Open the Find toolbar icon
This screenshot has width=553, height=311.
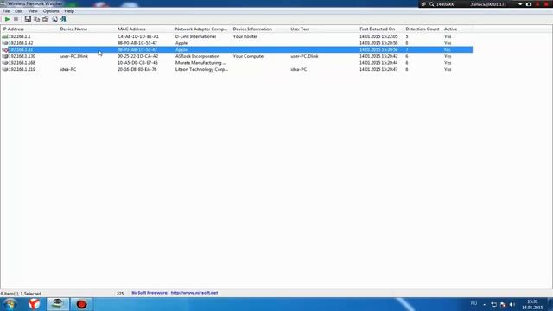click(54, 19)
